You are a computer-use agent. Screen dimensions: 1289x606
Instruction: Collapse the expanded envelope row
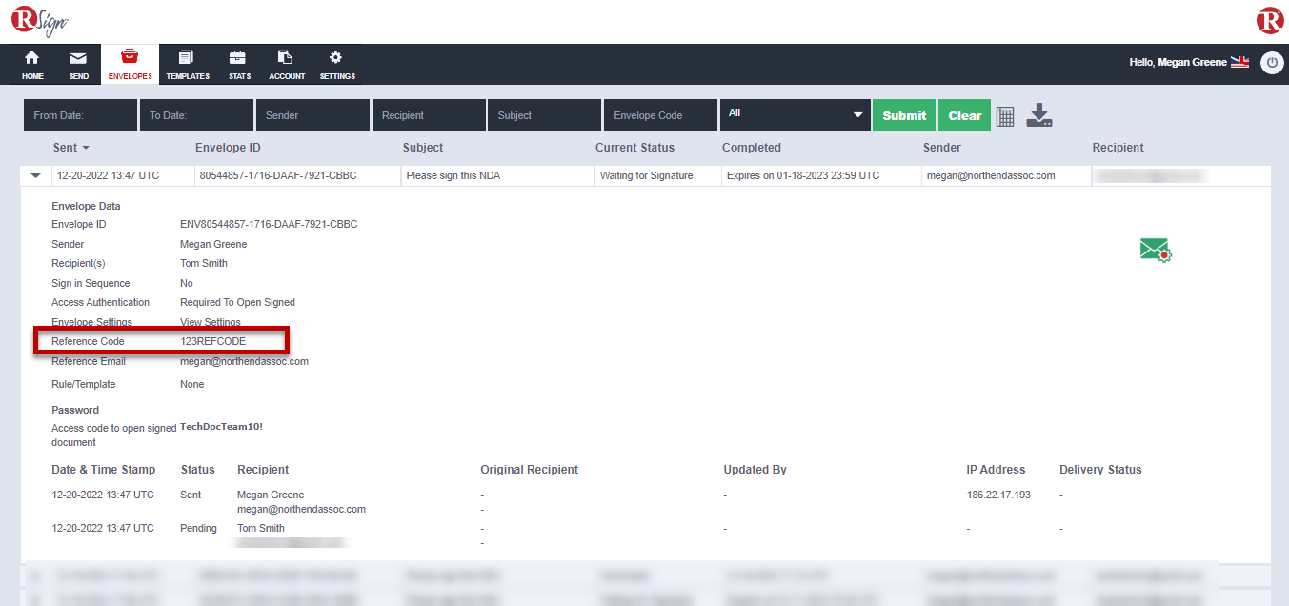(35, 174)
